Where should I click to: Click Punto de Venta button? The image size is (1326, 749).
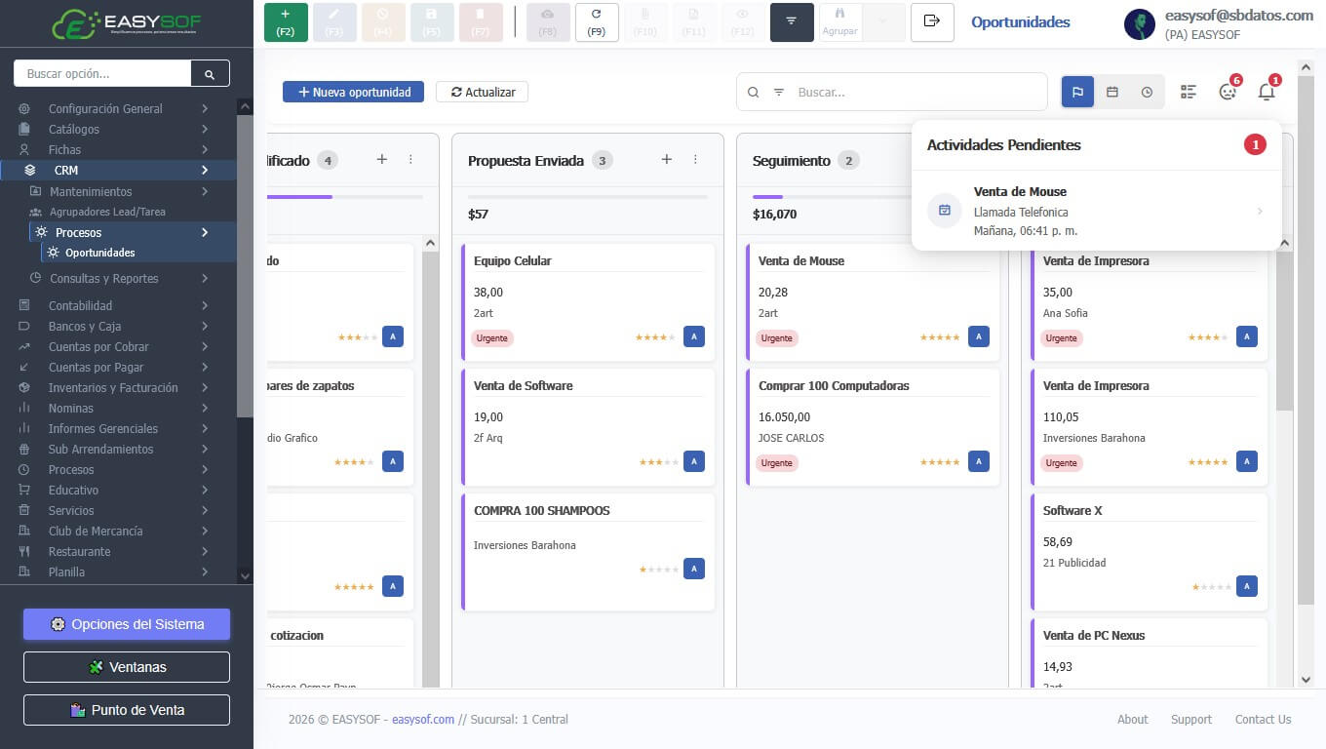pyautogui.click(x=127, y=710)
